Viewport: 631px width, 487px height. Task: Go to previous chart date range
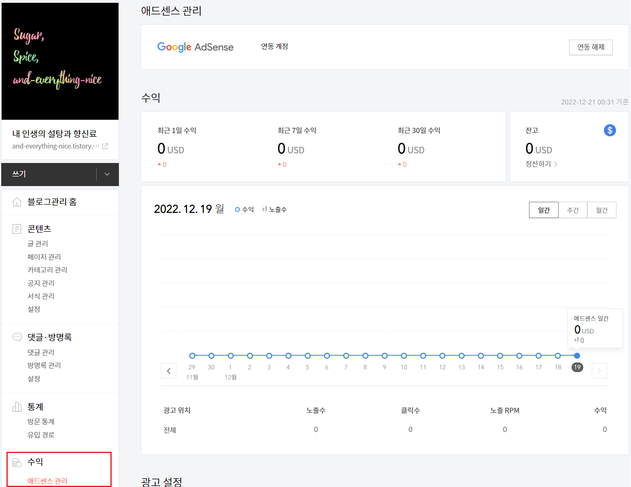169,371
